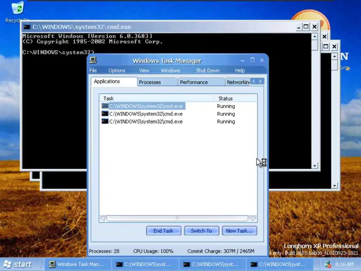The height and width of the screenshot is (271, 361).
Task: Open the Options menu
Action: [117, 71]
